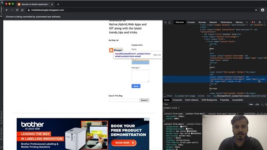Click the browser back arrow

(x=7, y=10)
